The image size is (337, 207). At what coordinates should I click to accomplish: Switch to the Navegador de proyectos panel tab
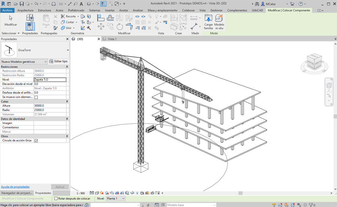[17, 193]
